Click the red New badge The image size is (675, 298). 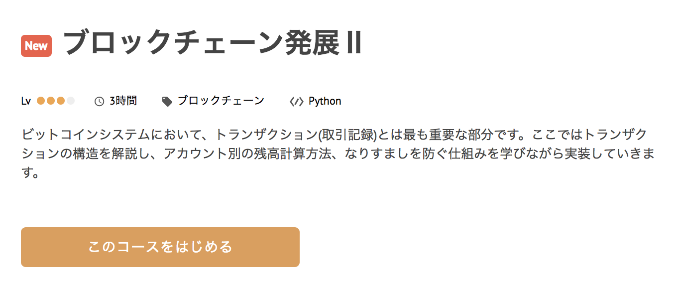[36, 46]
